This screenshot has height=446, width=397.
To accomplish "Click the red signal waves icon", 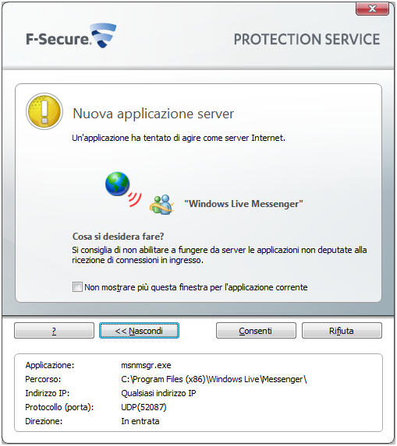I will (x=134, y=198).
